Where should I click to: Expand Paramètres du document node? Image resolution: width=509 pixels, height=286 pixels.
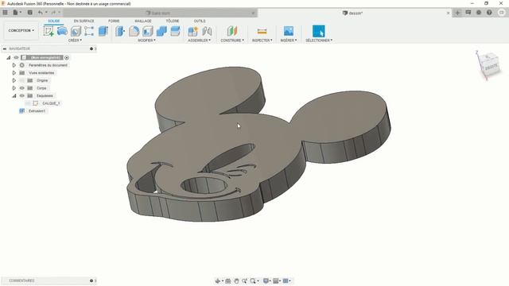tap(14, 65)
